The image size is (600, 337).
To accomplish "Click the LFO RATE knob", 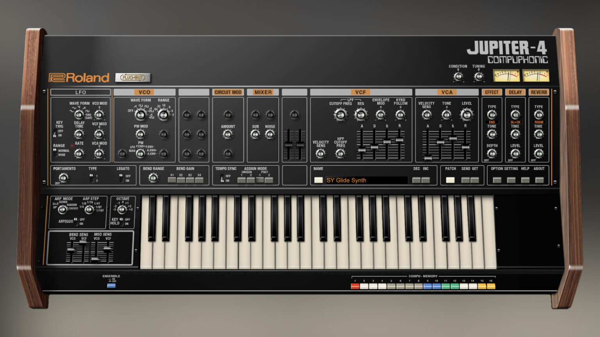I will click(79, 153).
